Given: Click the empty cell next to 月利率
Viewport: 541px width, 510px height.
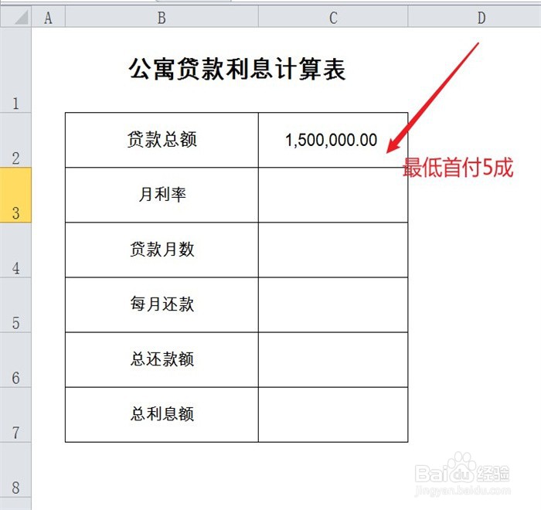Looking at the screenshot, I should [x=333, y=195].
